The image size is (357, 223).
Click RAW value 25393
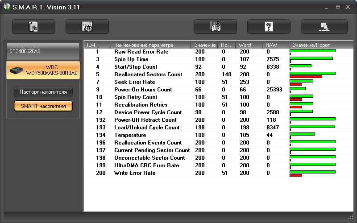(x=274, y=90)
